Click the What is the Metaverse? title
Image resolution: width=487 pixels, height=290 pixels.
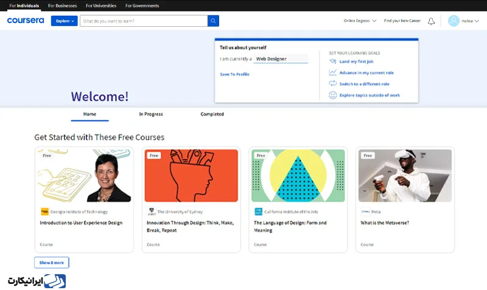click(385, 223)
